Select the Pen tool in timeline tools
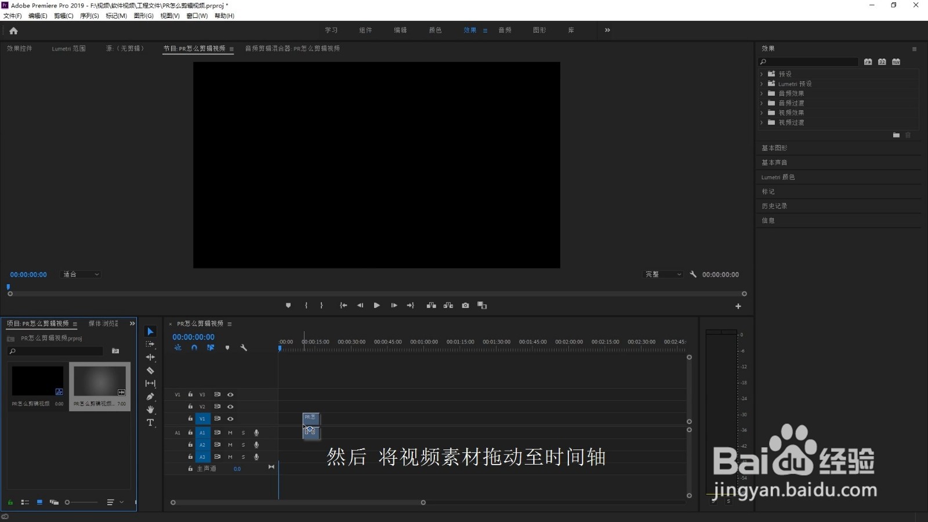This screenshot has width=928, height=522. pos(150,396)
